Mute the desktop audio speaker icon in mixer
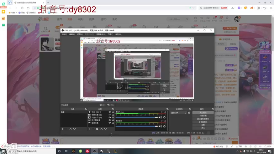The width and height of the screenshot is (274, 154). [x=160, y=126]
